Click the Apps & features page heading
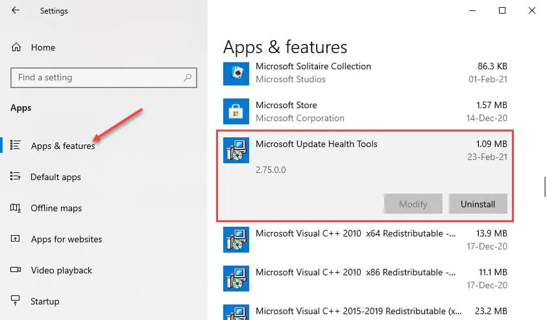Viewport: 547px width, 320px height. point(285,47)
